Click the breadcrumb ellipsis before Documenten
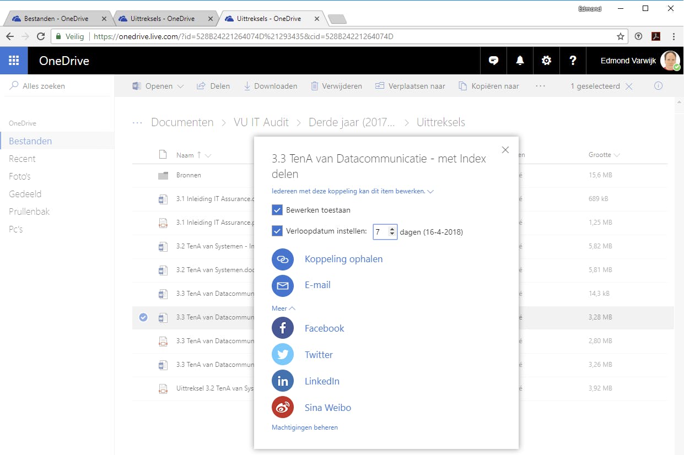The image size is (684, 455). click(x=137, y=122)
